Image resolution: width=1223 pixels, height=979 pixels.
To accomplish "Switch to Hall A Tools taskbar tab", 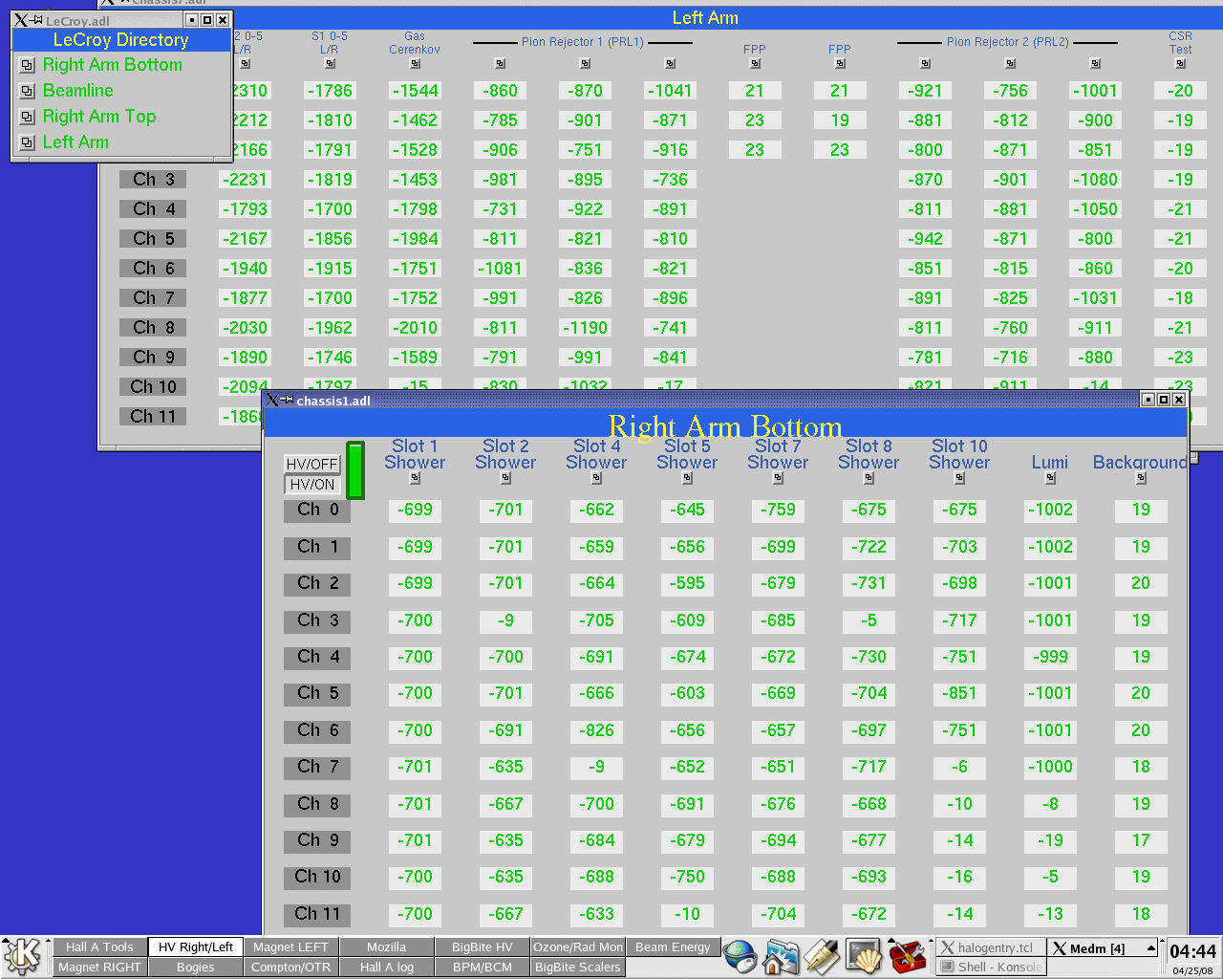I will (x=99, y=947).
